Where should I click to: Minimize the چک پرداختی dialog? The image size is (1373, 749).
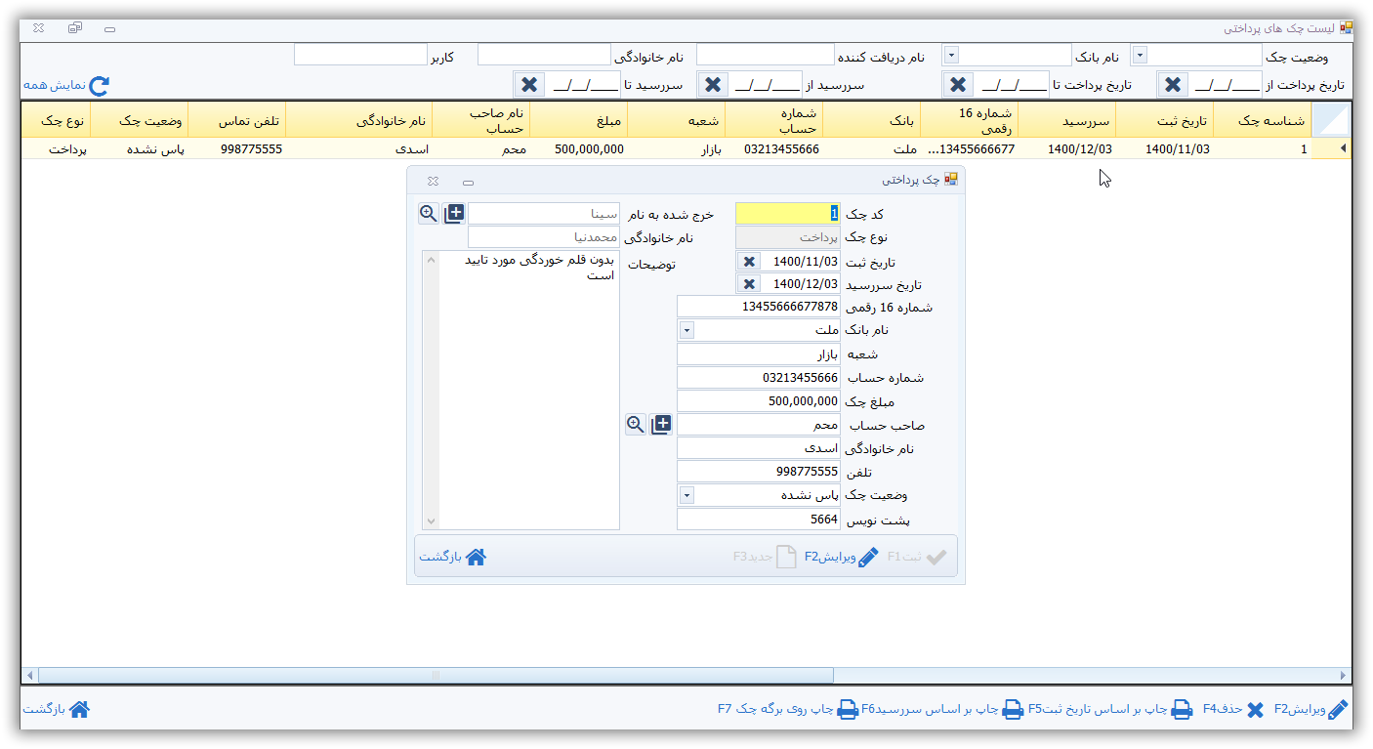(x=469, y=182)
